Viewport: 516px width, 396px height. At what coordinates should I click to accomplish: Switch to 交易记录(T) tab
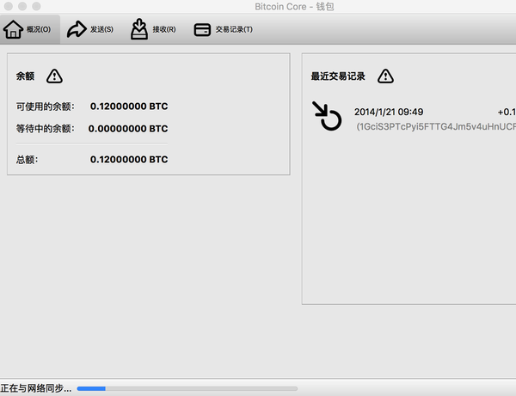(x=224, y=29)
